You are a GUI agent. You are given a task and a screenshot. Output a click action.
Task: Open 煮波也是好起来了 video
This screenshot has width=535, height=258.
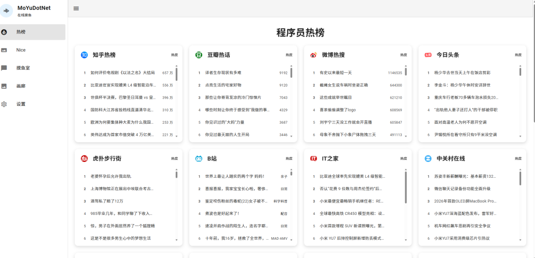tap(222, 213)
